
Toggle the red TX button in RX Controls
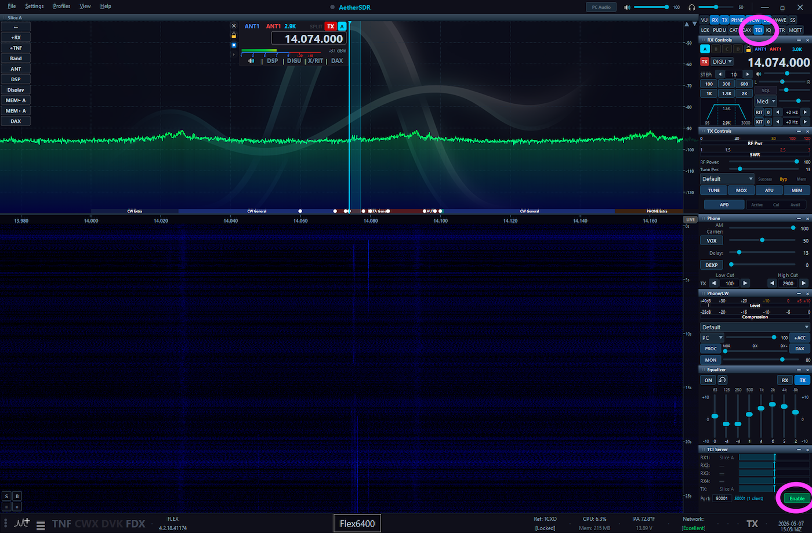705,61
